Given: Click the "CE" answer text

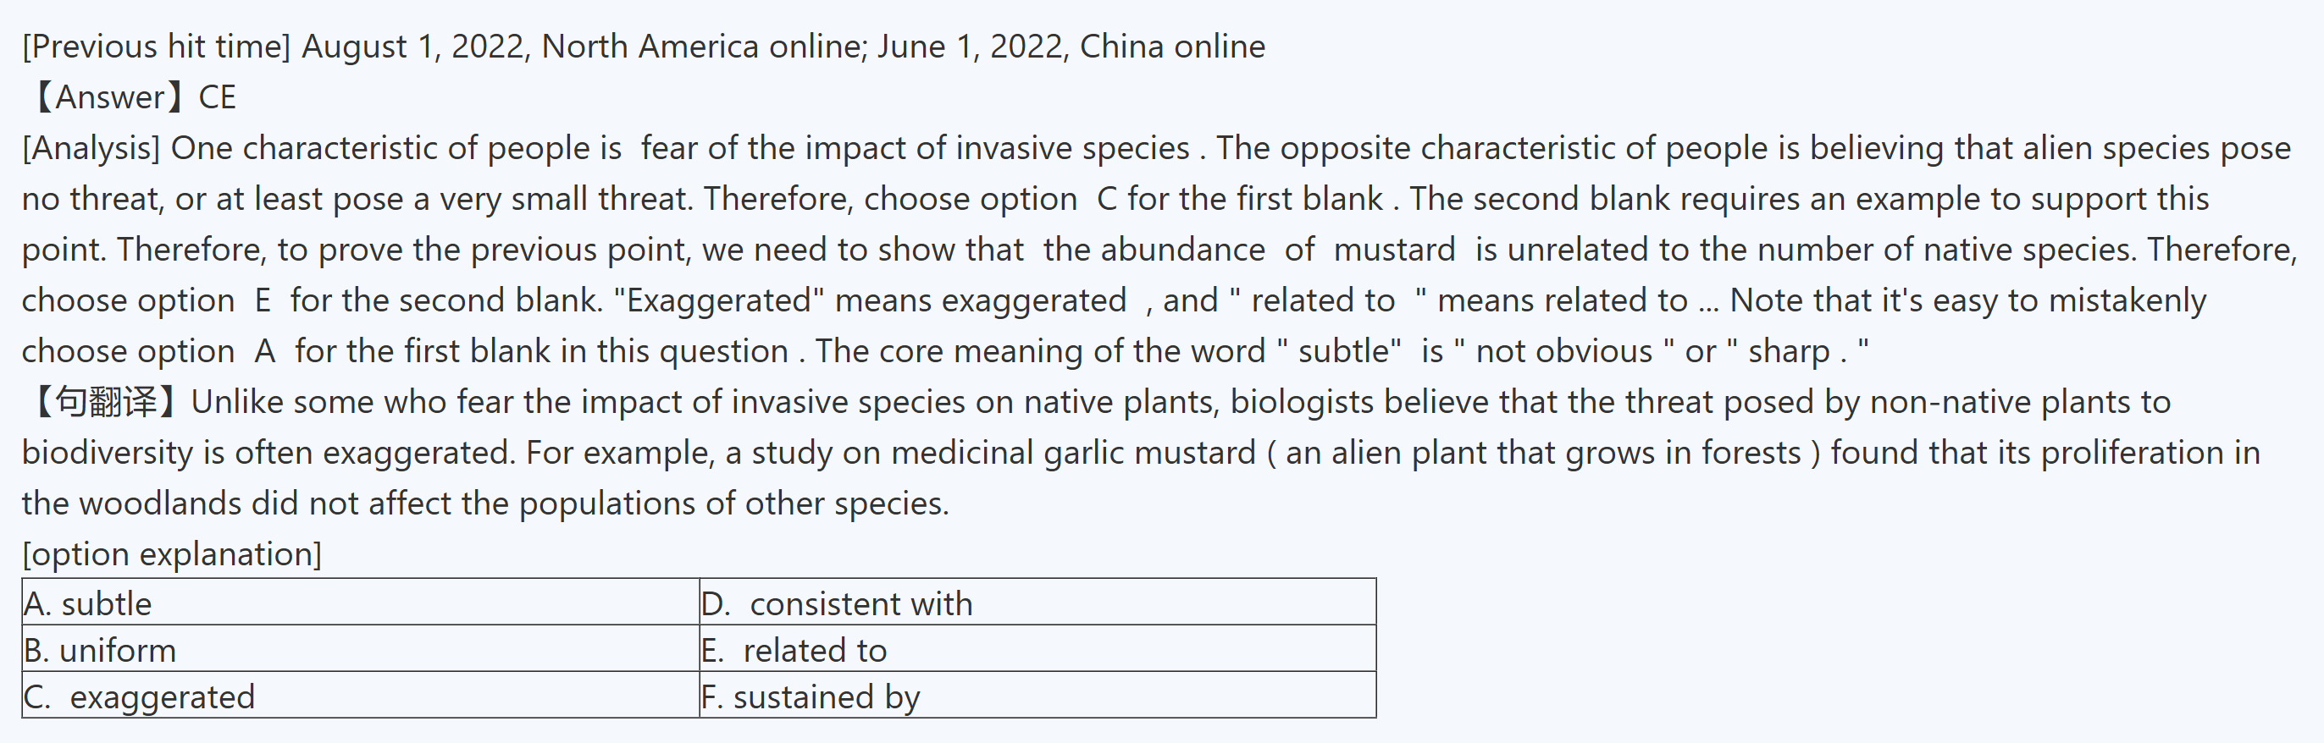Looking at the screenshot, I should click(218, 96).
